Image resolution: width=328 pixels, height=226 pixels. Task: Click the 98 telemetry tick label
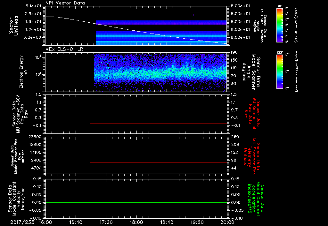(234, 160)
